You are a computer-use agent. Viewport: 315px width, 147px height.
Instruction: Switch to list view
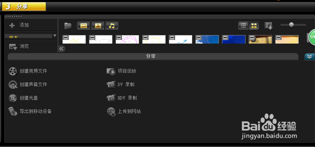coord(243,26)
